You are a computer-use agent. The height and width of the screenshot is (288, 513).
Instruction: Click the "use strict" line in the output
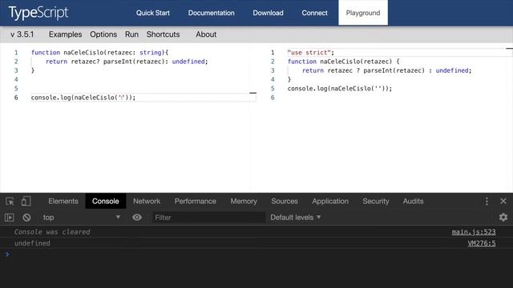(x=310, y=53)
